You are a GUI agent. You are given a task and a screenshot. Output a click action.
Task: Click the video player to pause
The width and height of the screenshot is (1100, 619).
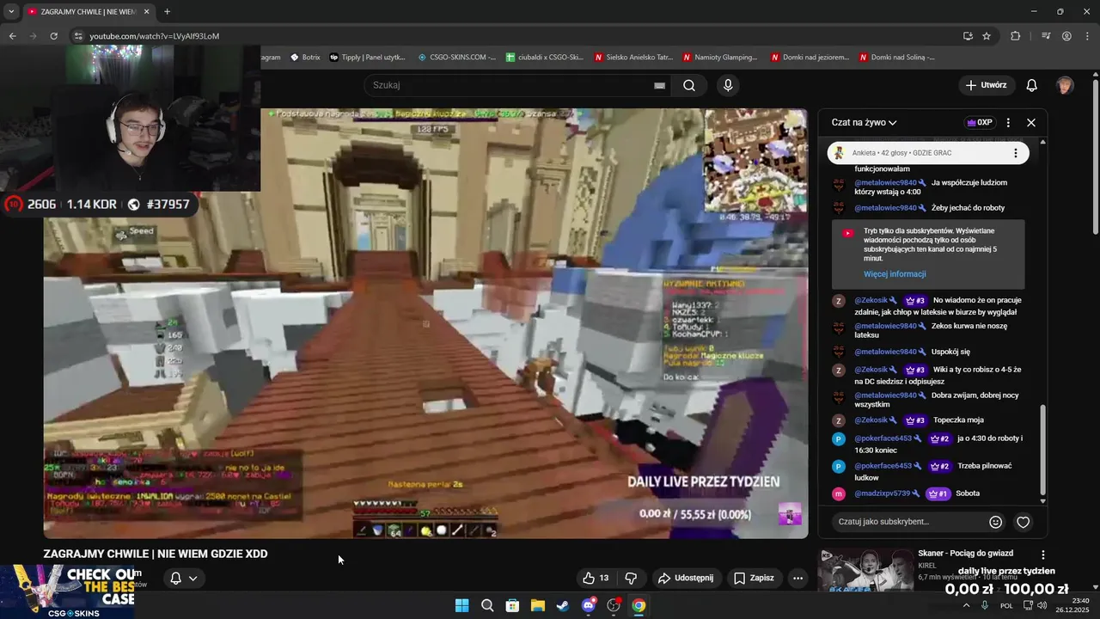tap(425, 323)
